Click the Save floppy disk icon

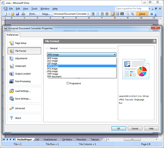pyautogui.click(x=17, y=14)
